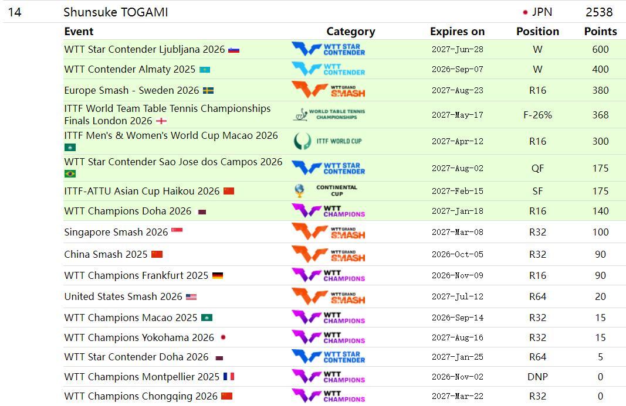Click the WTT Star Contender logo in Doha row

click(x=328, y=357)
